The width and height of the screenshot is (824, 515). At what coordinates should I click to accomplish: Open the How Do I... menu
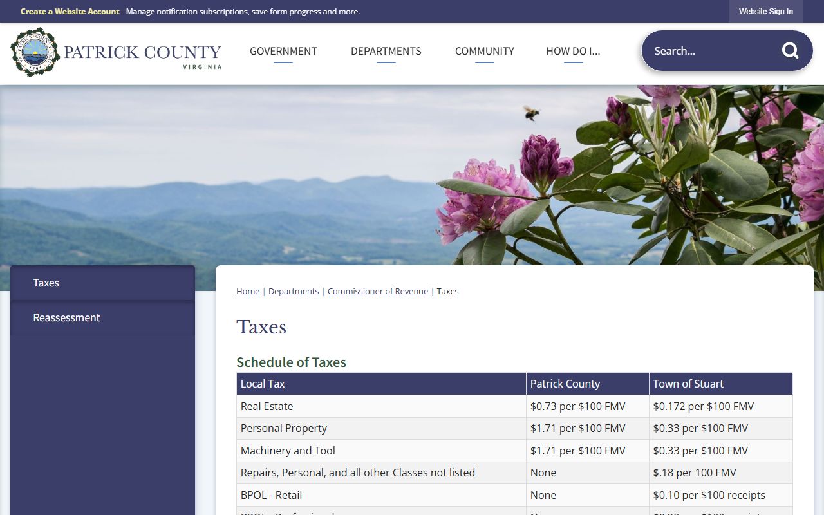(573, 51)
